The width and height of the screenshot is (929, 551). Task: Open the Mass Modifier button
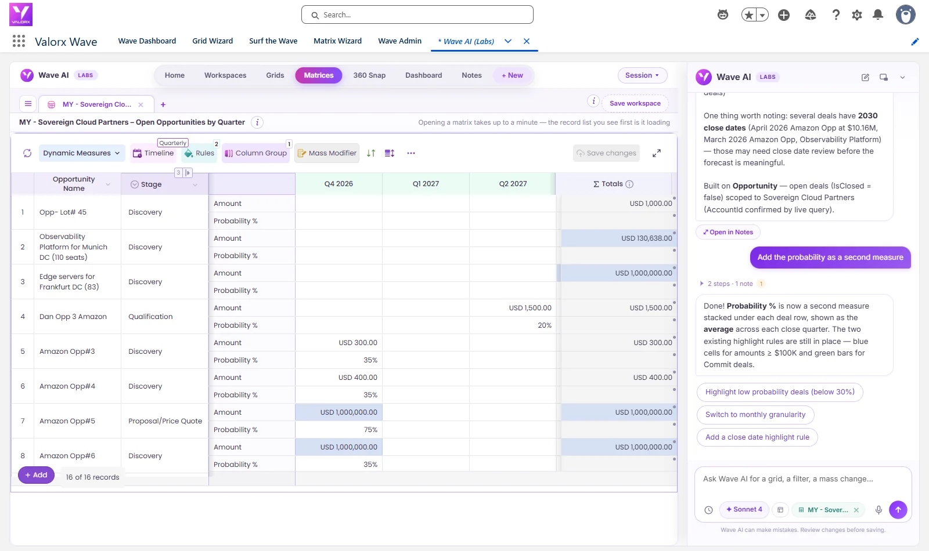pos(327,153)
